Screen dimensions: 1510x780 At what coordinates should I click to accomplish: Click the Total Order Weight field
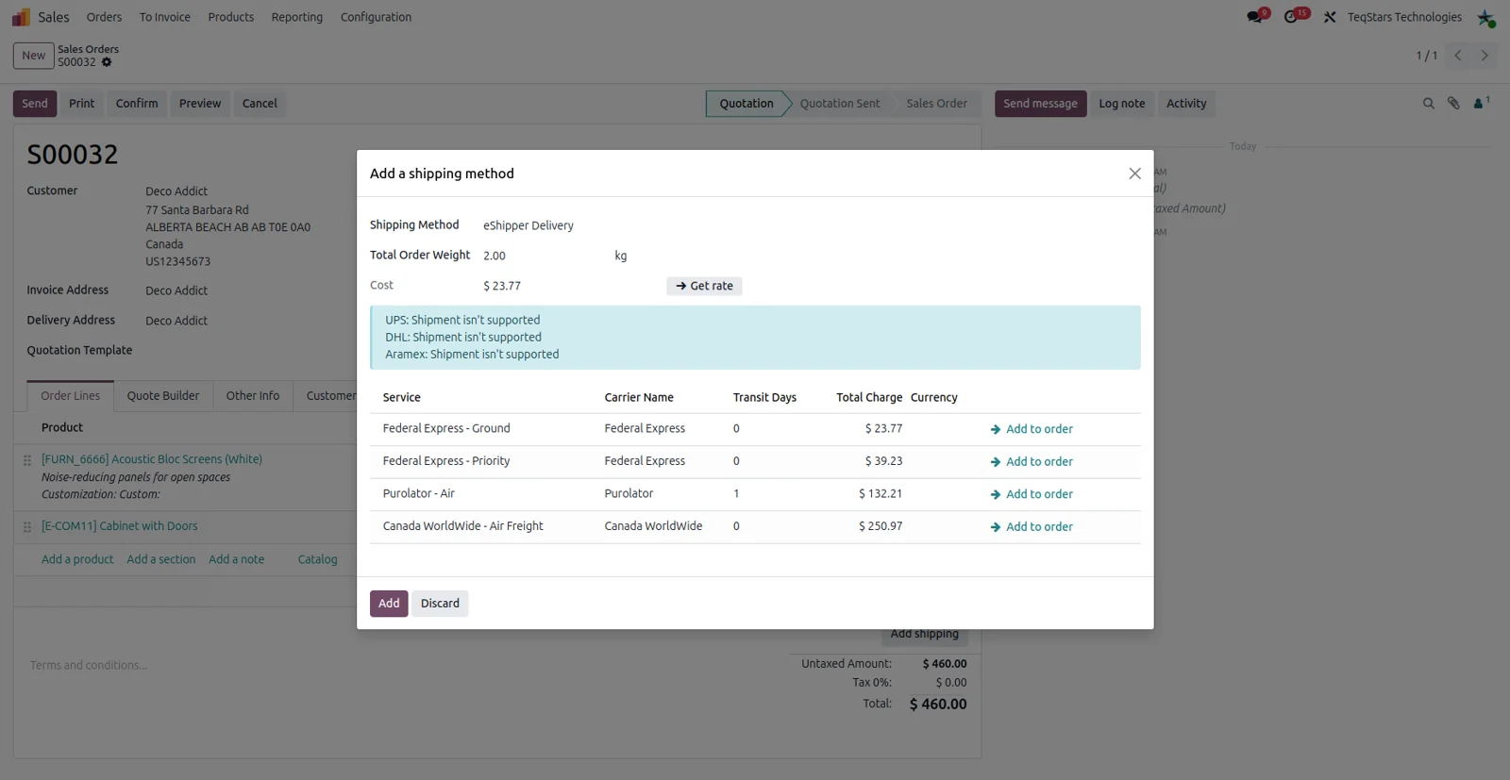point(543,256)
